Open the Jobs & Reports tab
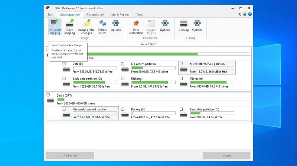The height and width of the screenshot is (166, 297). (x=120, y=14)
